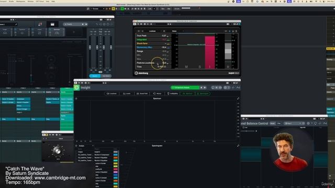Toggle the Dynamics module power button
The height and width of the screenshot is (188, 335).
[15, 30]
